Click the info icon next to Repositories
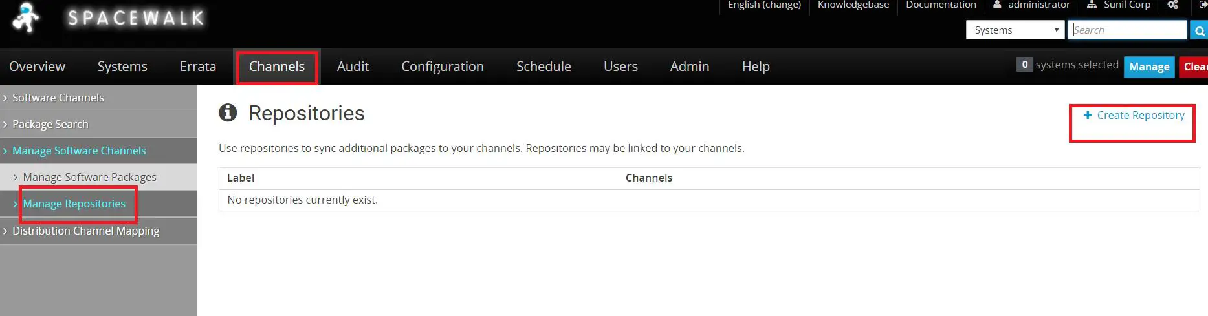The width and height of the screenshot is (1208, 316). [228, 112]
